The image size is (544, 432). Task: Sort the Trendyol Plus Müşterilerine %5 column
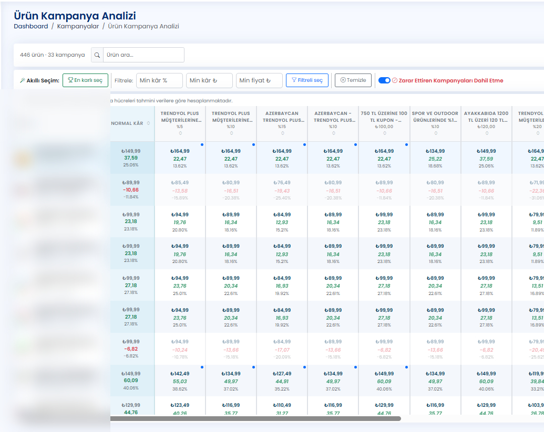click(180, 133)
